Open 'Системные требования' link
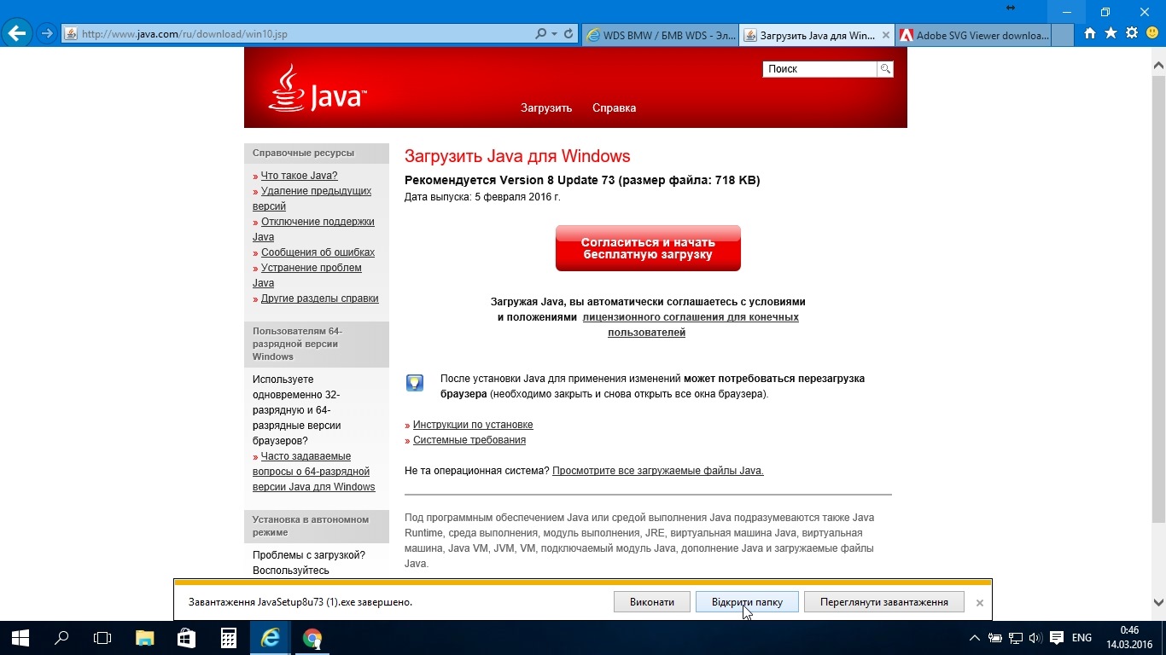This screenshot has height=655, width=1166. pos(469,440)
